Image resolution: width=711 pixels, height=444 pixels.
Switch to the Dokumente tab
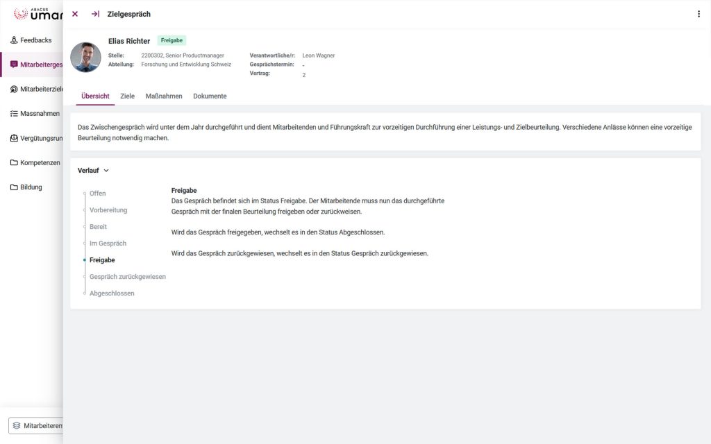pos(210,96)
